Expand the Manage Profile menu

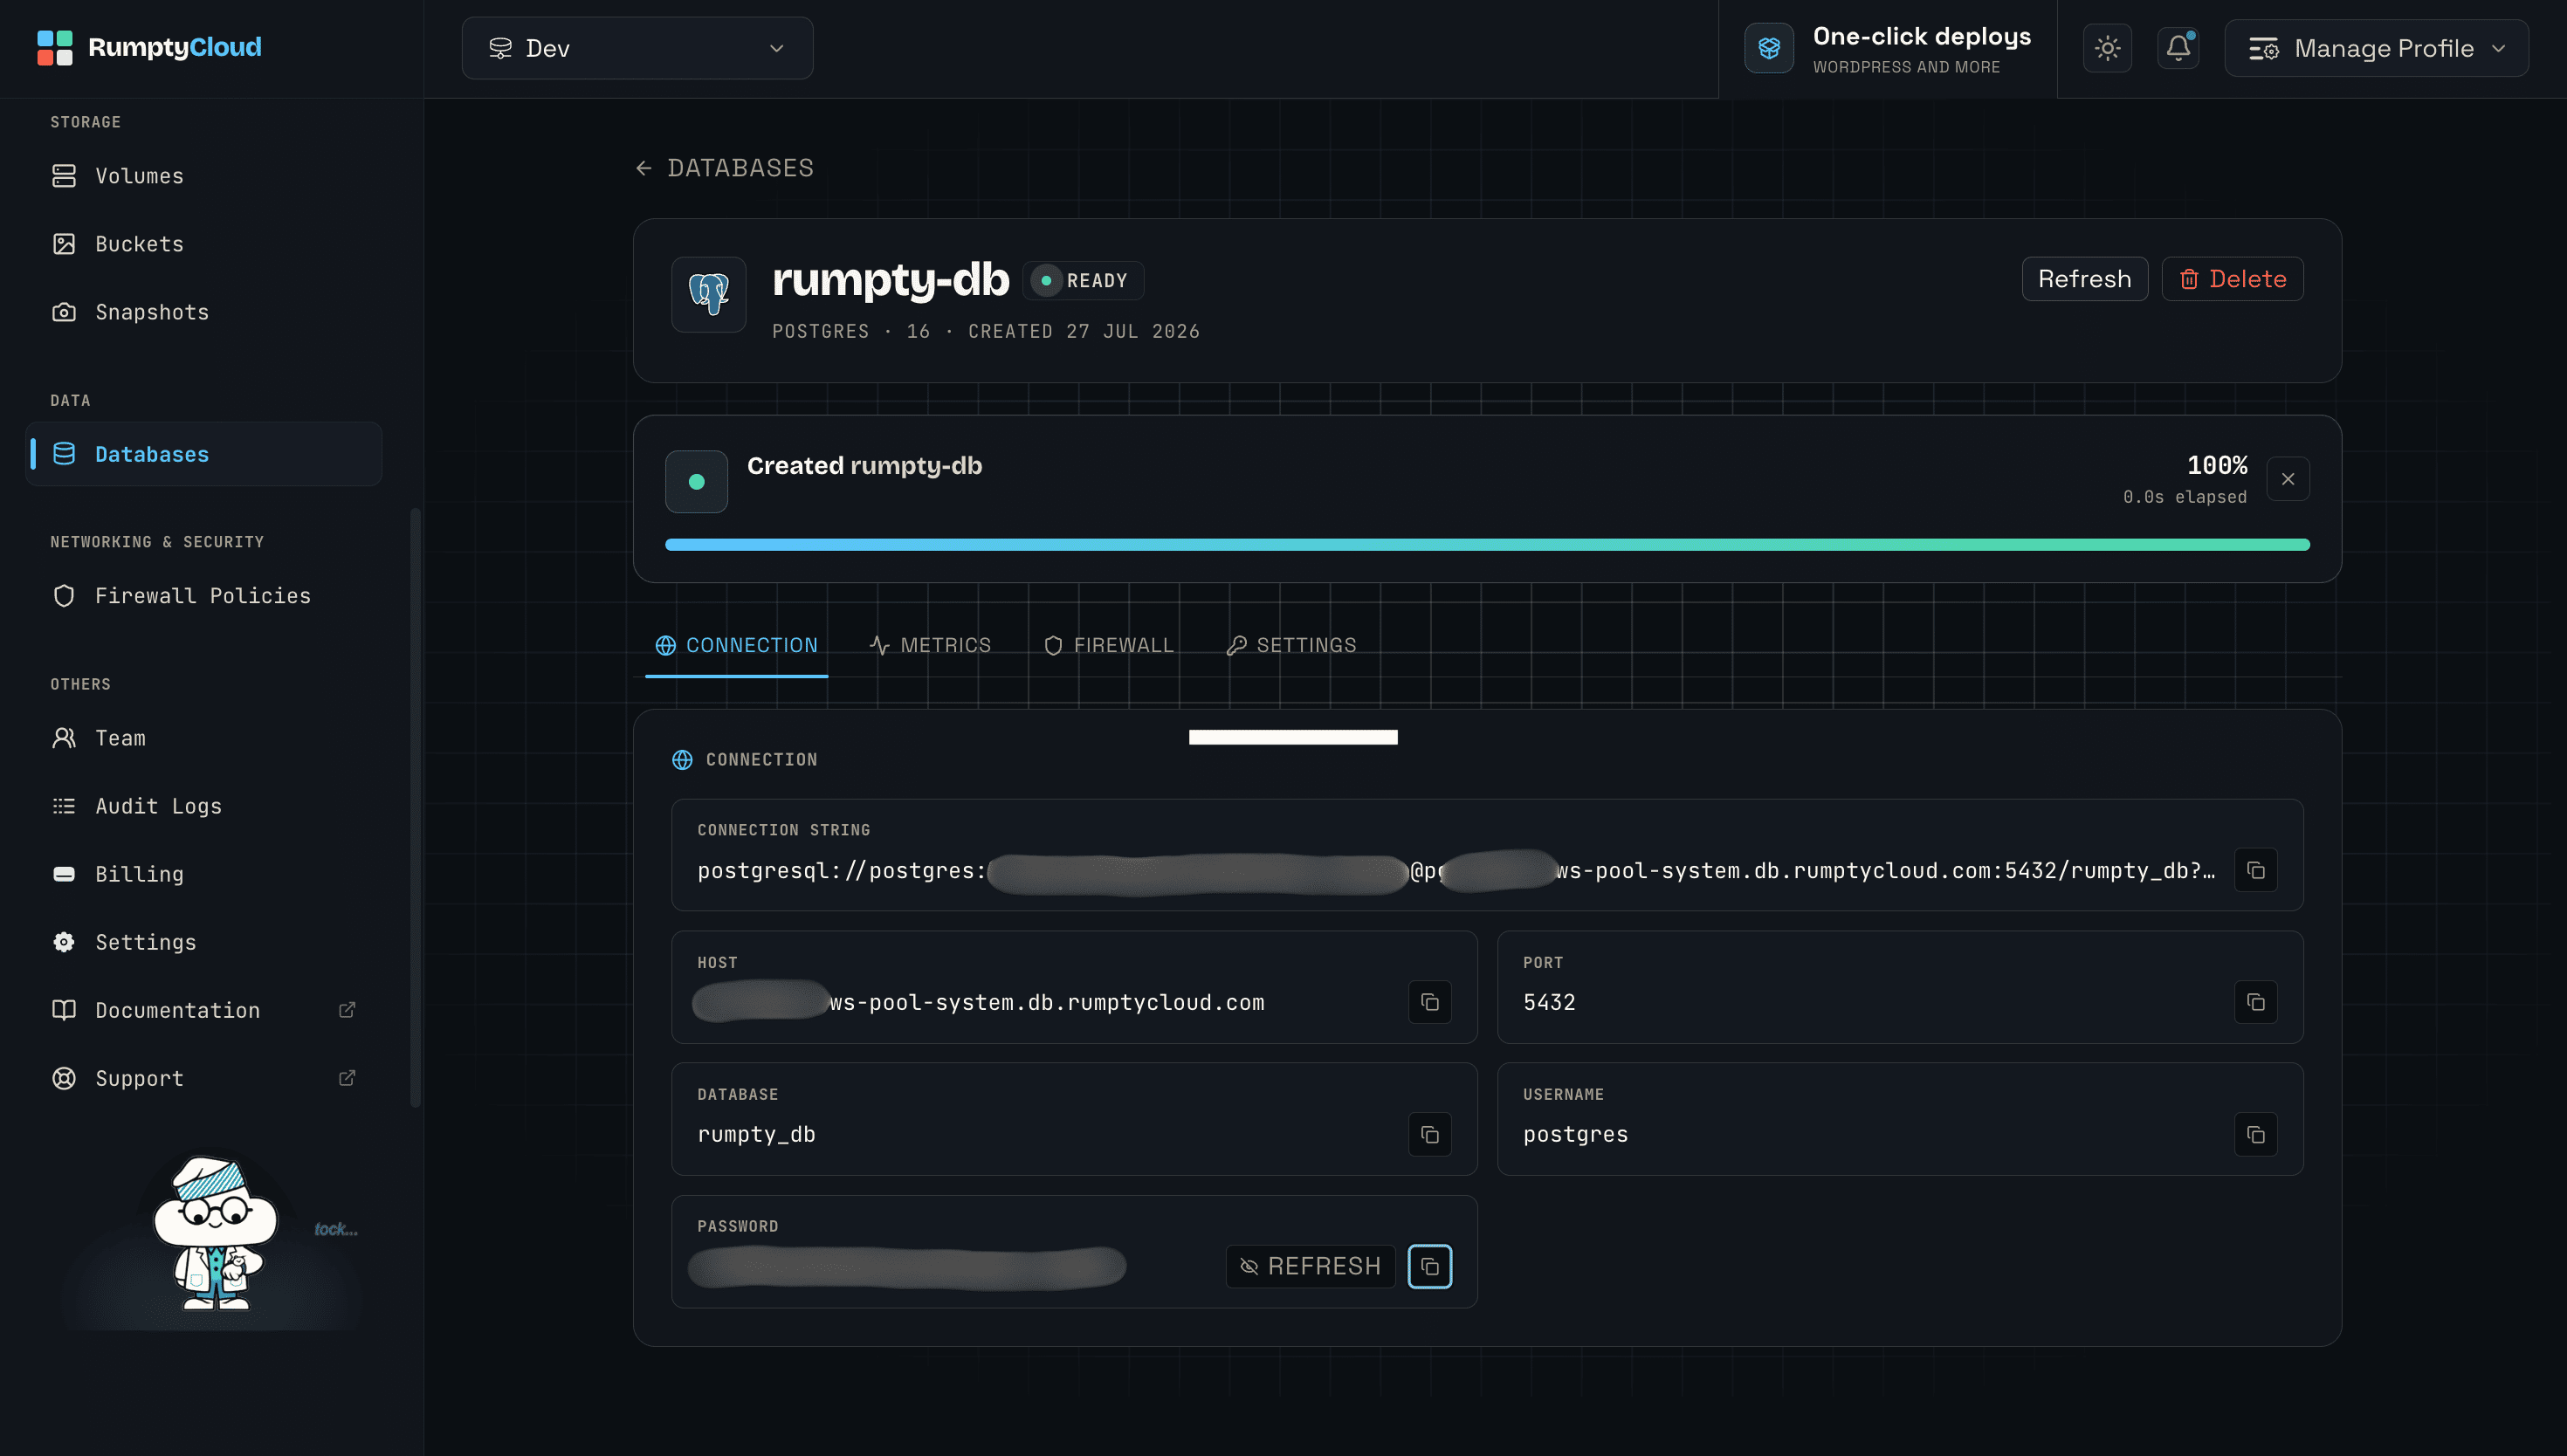coord(2376,48)
